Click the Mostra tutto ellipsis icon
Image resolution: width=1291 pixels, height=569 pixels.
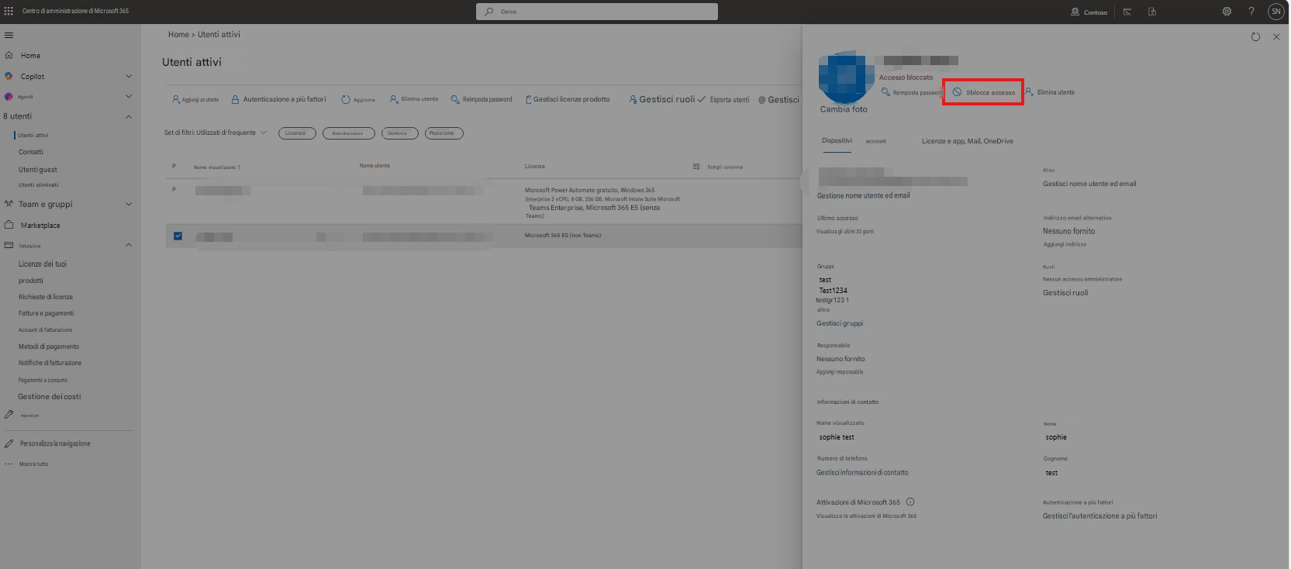tap(9, 464)
